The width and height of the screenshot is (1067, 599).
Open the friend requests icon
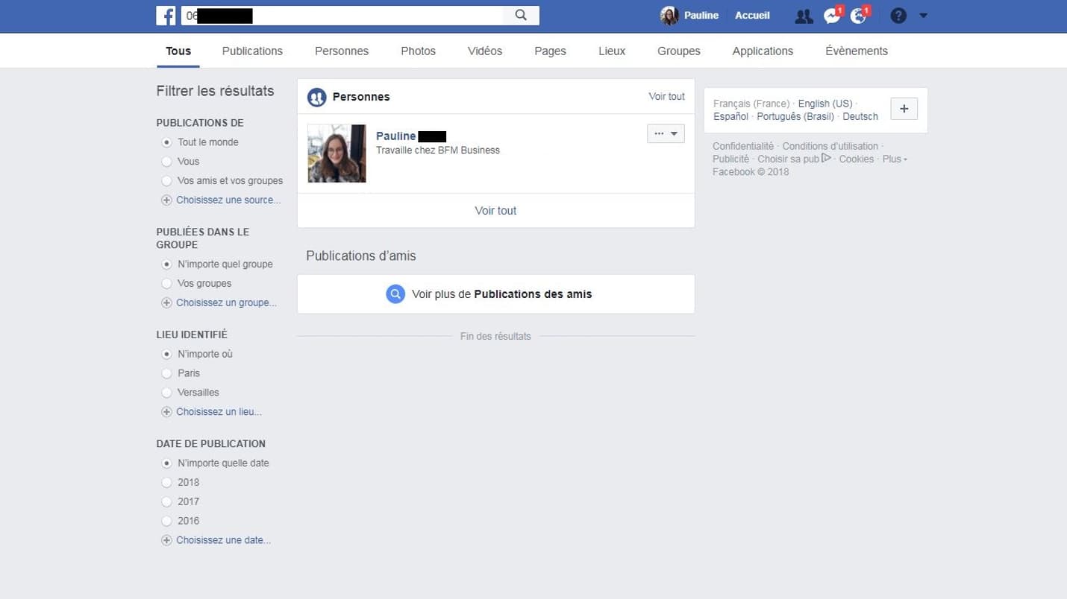[x=804, y=16]
